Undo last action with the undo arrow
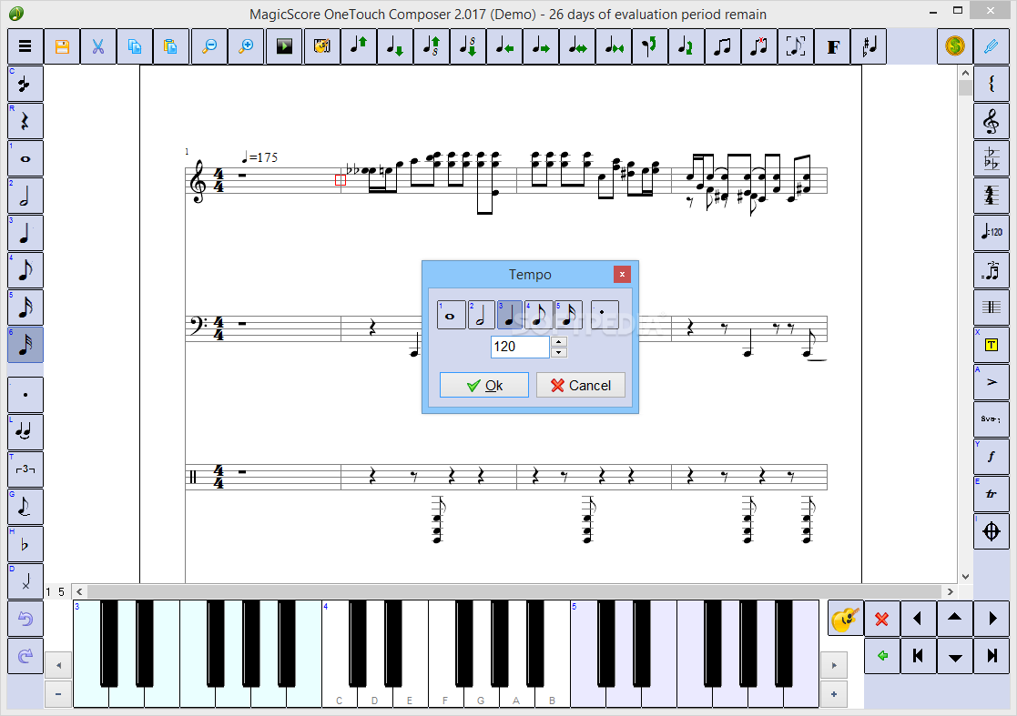The width and height of the screenshot is (1017, 716). [x=25, y=619]
